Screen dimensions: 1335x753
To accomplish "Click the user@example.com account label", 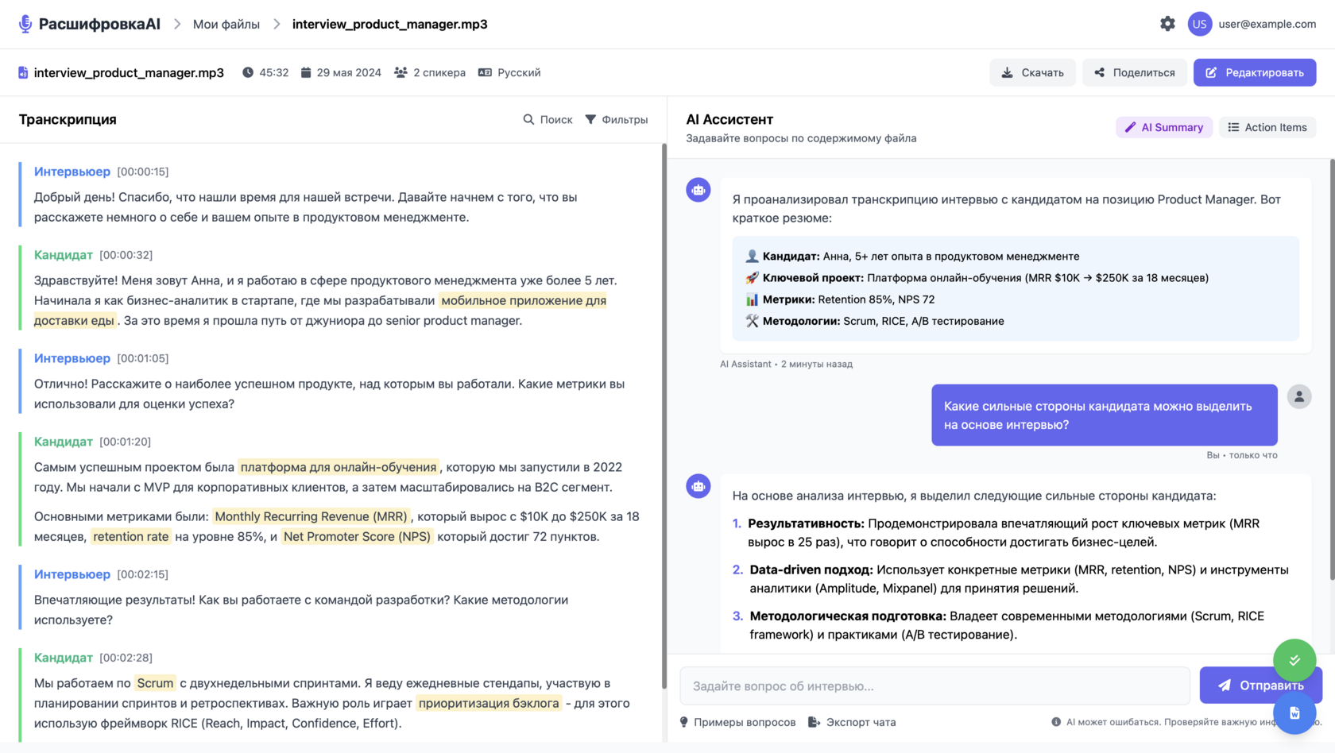I will point(1267,24).
